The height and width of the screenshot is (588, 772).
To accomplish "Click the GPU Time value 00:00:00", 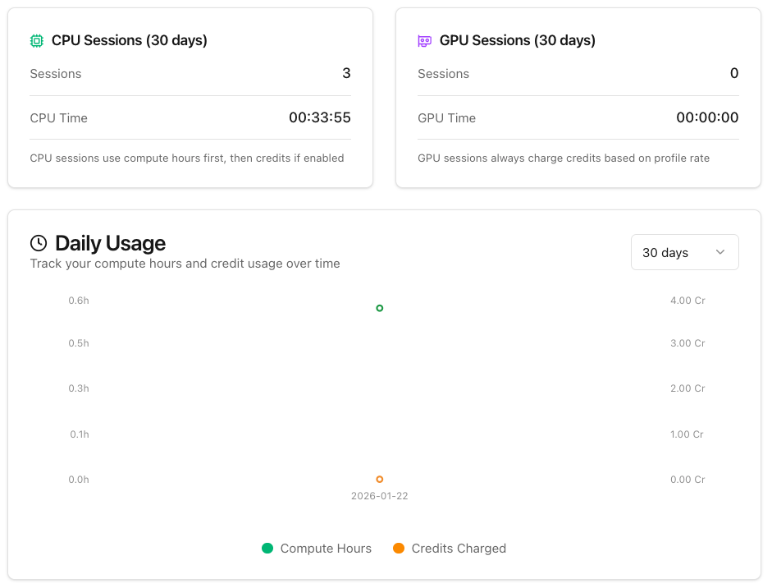I will click(x=707, y=117).
